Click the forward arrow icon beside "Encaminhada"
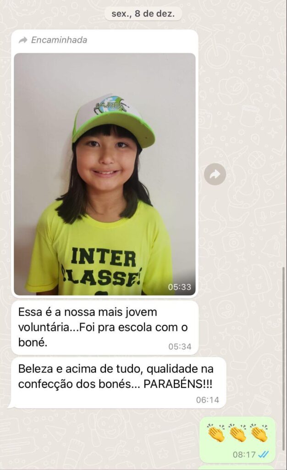Viewport: 287px width, 470px height. click(x=23, y=40)
